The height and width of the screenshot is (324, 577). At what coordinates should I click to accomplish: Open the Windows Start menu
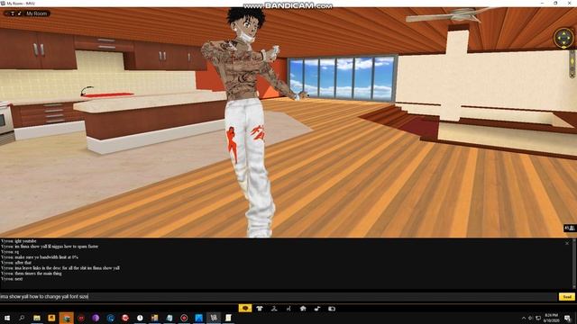(7, 318)
